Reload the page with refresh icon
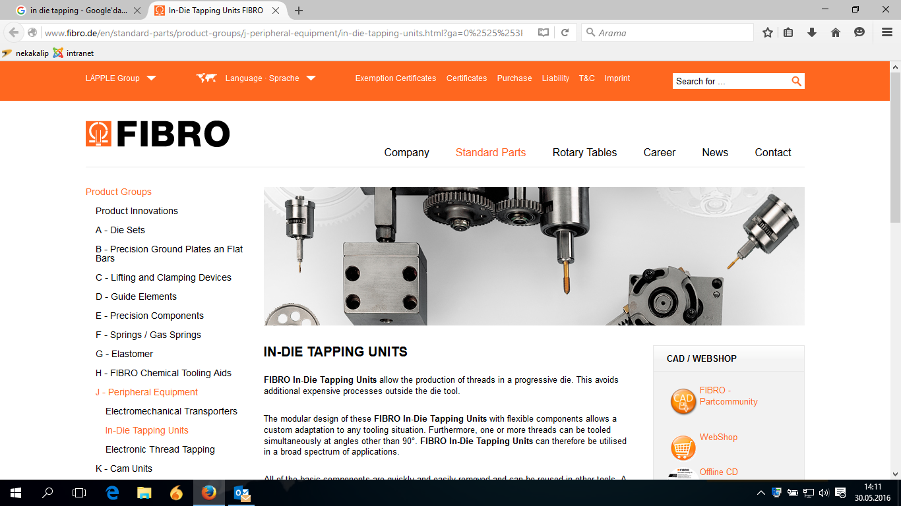Image resolution: width=901 pixels, height=506 pixels. click(565, 32)
